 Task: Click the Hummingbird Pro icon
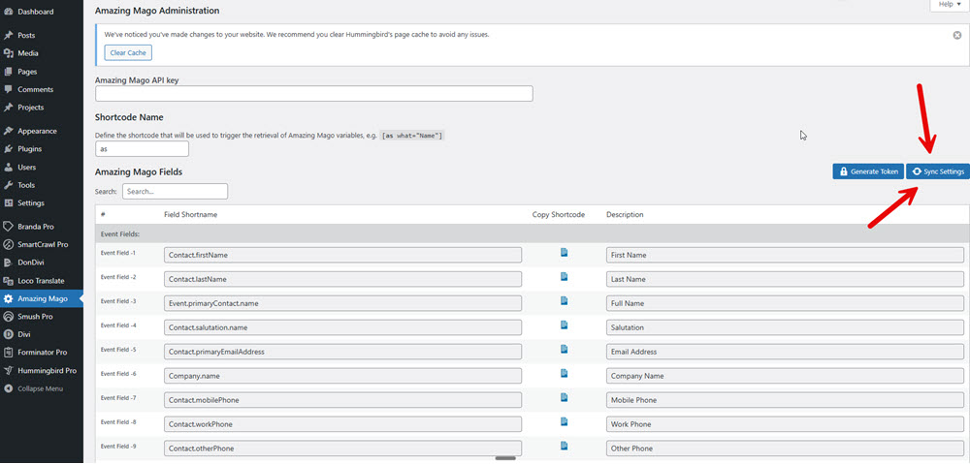(x=8, y=371)
